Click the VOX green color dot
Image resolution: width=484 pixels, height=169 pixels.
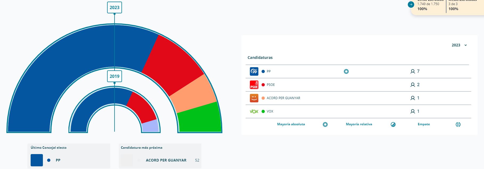tap(263, 111)
